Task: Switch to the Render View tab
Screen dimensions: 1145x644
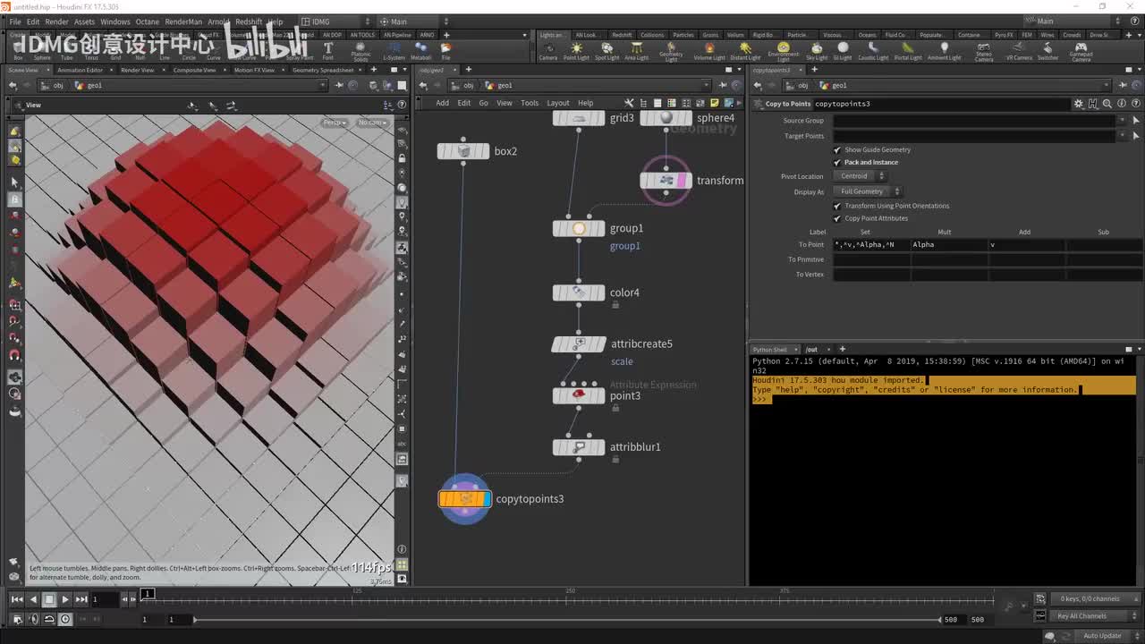Action: [137, 70]
